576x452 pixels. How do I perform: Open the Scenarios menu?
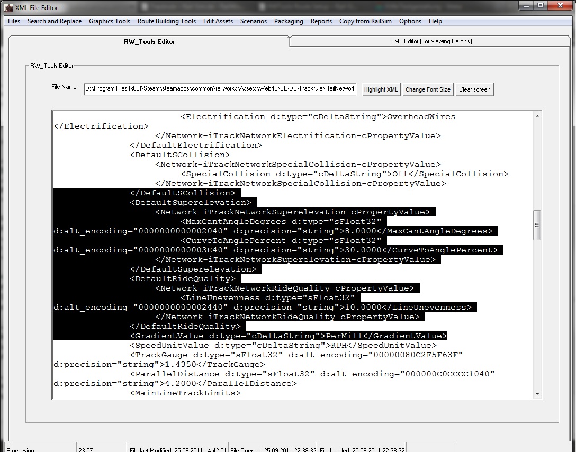point(254,21)
